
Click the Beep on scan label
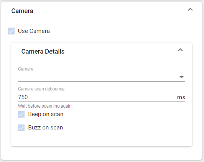pyautogui.click(x=46, y=115)
